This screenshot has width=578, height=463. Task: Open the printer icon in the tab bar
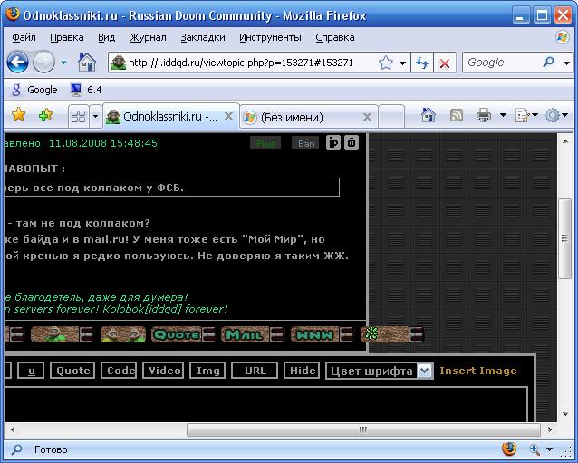484,115
